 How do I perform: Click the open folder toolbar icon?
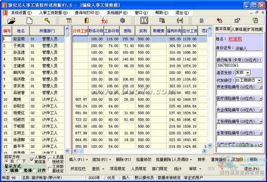11,21
